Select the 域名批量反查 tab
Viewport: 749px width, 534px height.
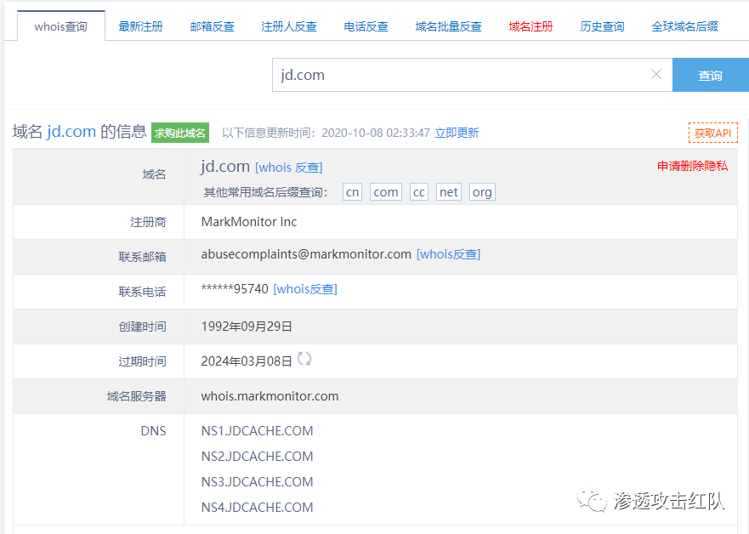448,26
